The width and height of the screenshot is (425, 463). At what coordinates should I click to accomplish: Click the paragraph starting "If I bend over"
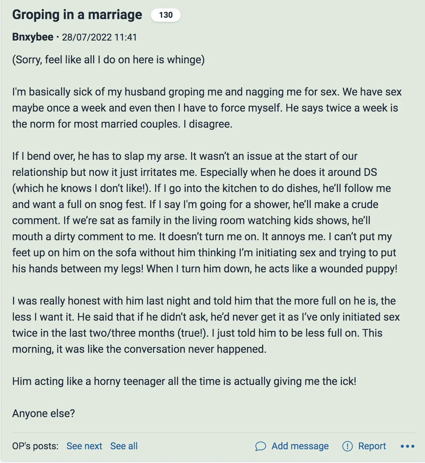[204, 212]
